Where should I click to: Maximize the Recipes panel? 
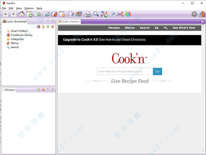53,89
